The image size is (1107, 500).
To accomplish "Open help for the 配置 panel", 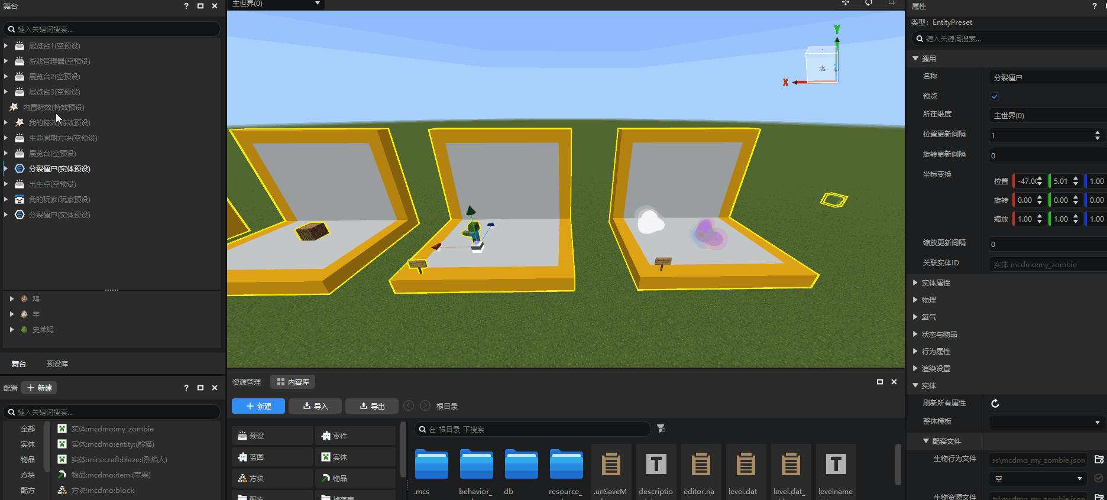I will 186,388.
